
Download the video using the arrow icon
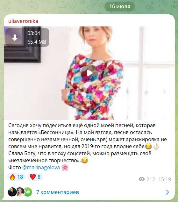click(15, 38)
